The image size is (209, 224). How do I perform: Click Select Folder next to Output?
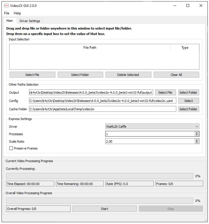[188, 92]
